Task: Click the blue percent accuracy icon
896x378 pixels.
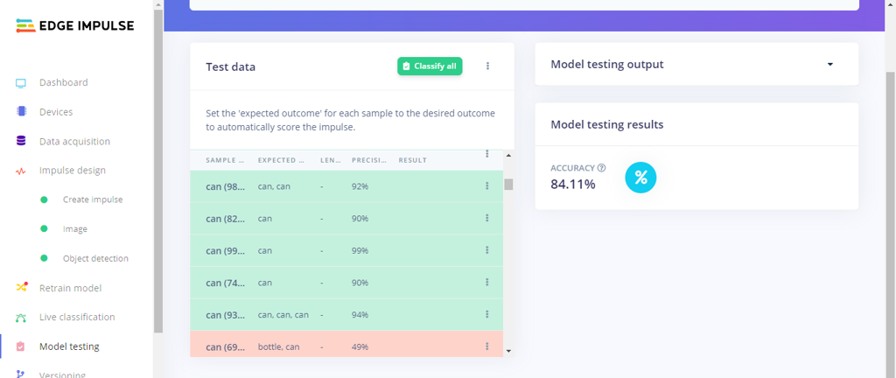Action: 640,178
